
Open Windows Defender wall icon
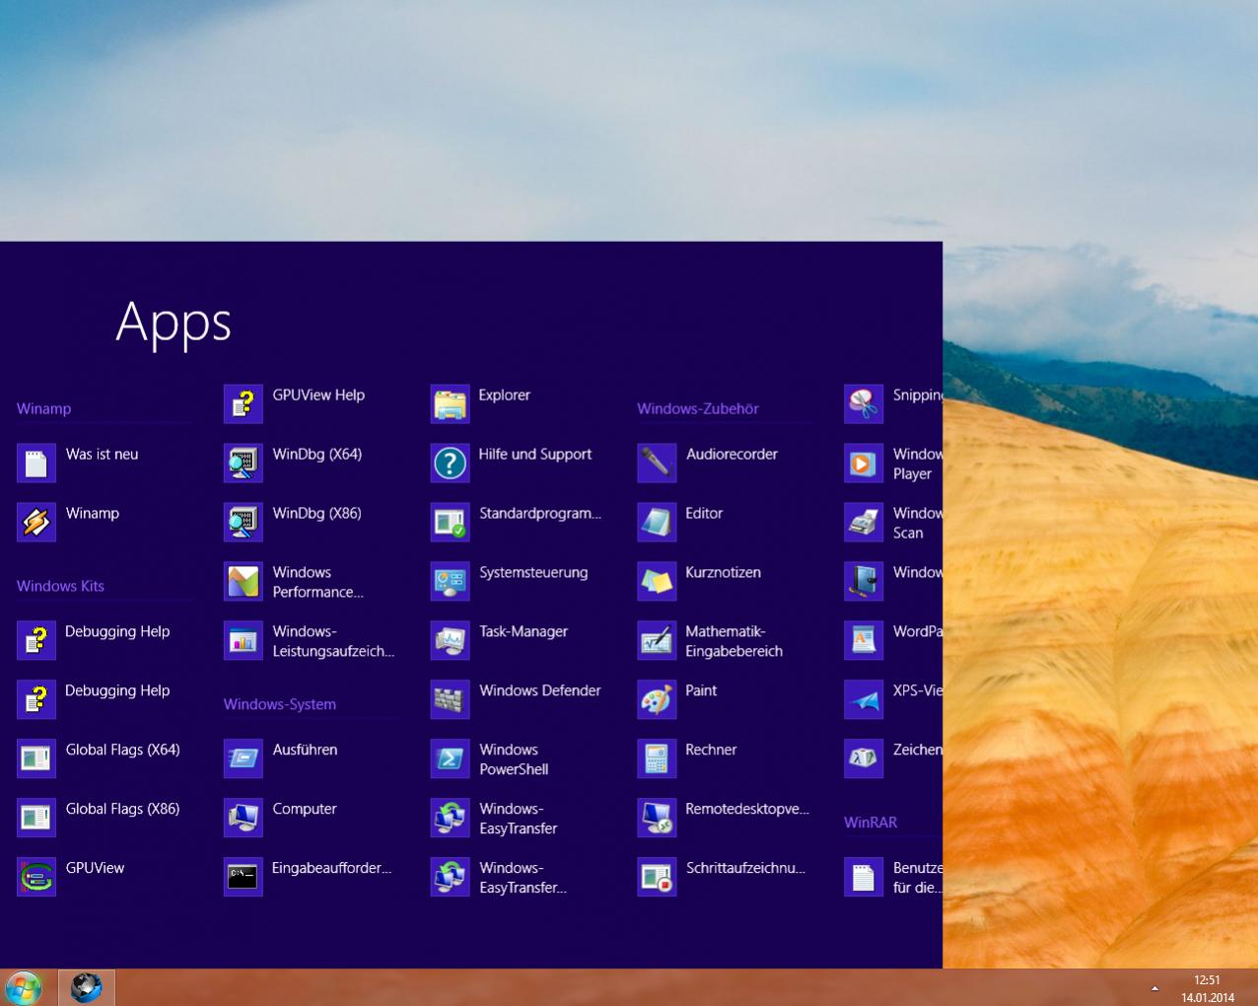pos(451,699)
